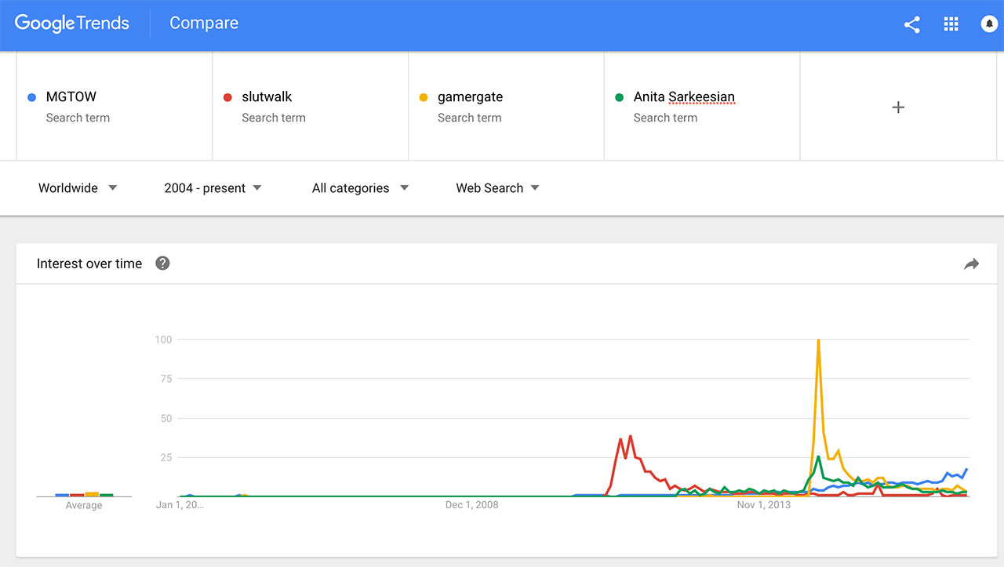The image size is (1004, 567).
Task: Select the slutwalk search term
Action: tap(267, 97)
